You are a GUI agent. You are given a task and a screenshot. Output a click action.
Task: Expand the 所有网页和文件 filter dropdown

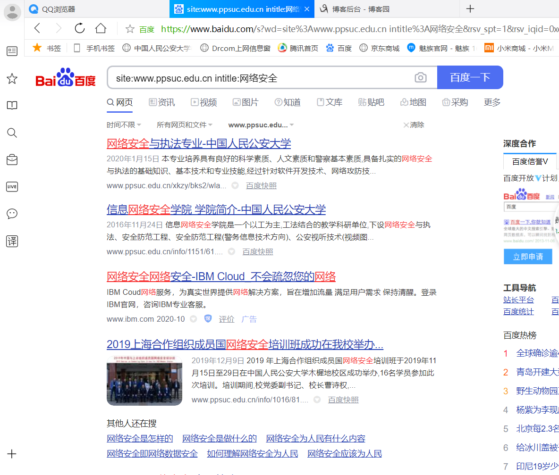pos(185,125)
